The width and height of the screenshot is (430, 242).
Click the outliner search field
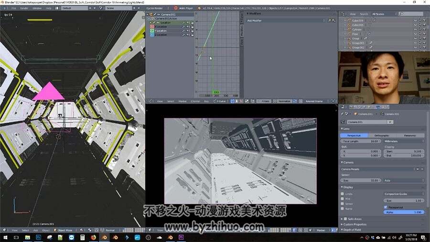tap(411, 14)
